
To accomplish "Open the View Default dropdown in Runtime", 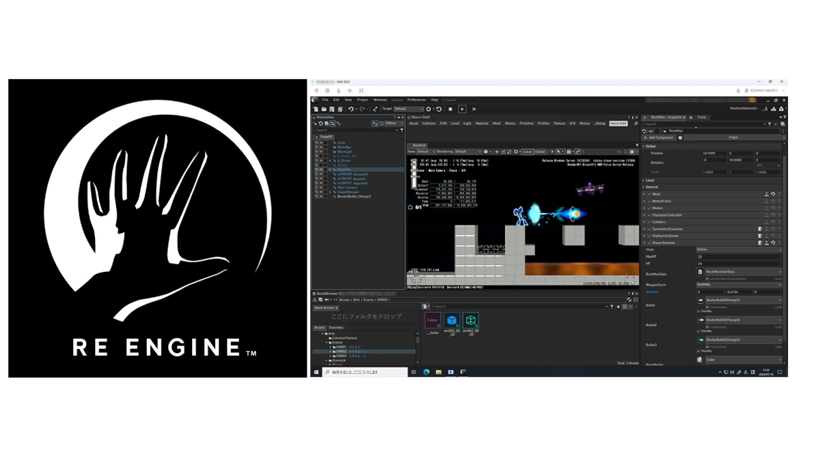I will (x=426, y=152).
